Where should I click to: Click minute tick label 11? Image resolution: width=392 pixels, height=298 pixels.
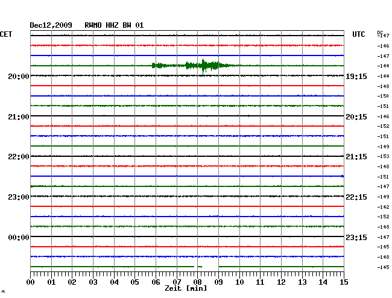(260, 282)
